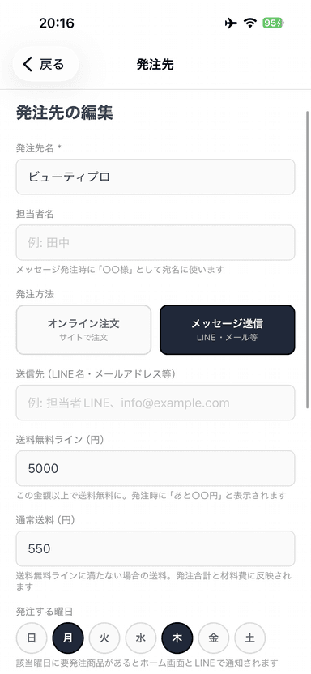Tap the 20:16 clock in status bar
The width and height of the screenshot is (311, 674).
57,23
